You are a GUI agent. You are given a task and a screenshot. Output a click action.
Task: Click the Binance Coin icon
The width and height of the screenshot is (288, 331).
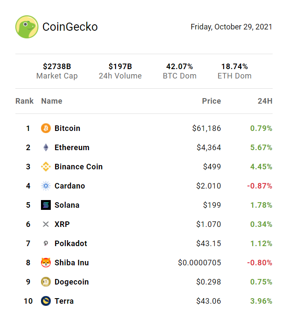click(x=46, y=167)
